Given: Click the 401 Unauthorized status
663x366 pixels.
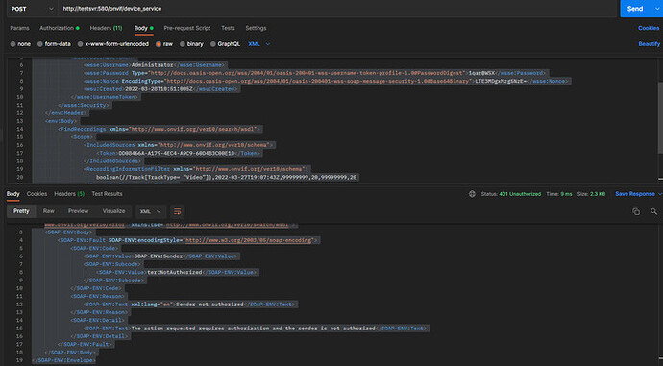Looking at the screenshot, I should tap(520, 194).
